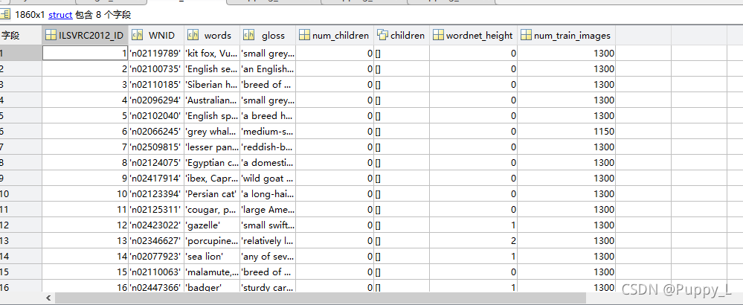The height and width of the screenshot is (305, 743).
Task: Select cell 'porcupine...' in words
Action: [x=212, y=240]
